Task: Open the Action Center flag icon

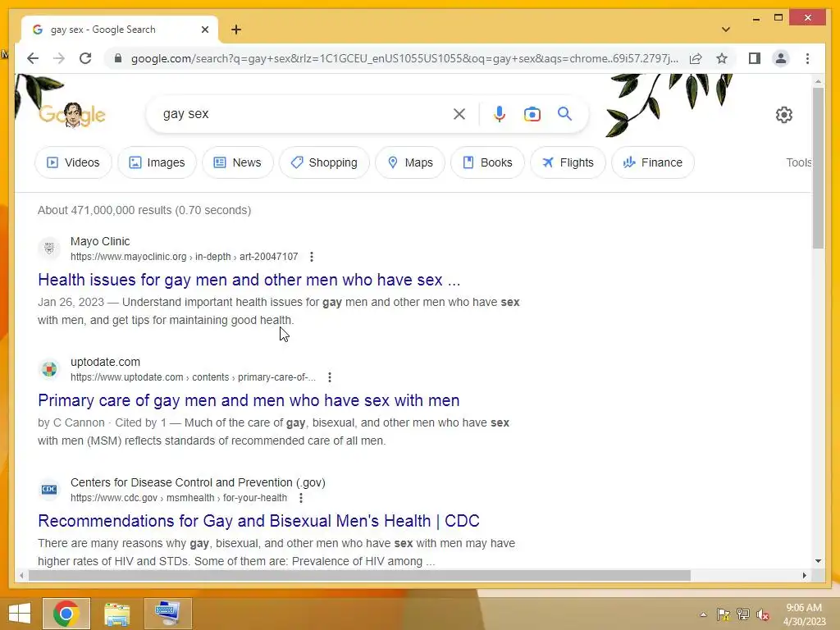Action: (723, 614)
